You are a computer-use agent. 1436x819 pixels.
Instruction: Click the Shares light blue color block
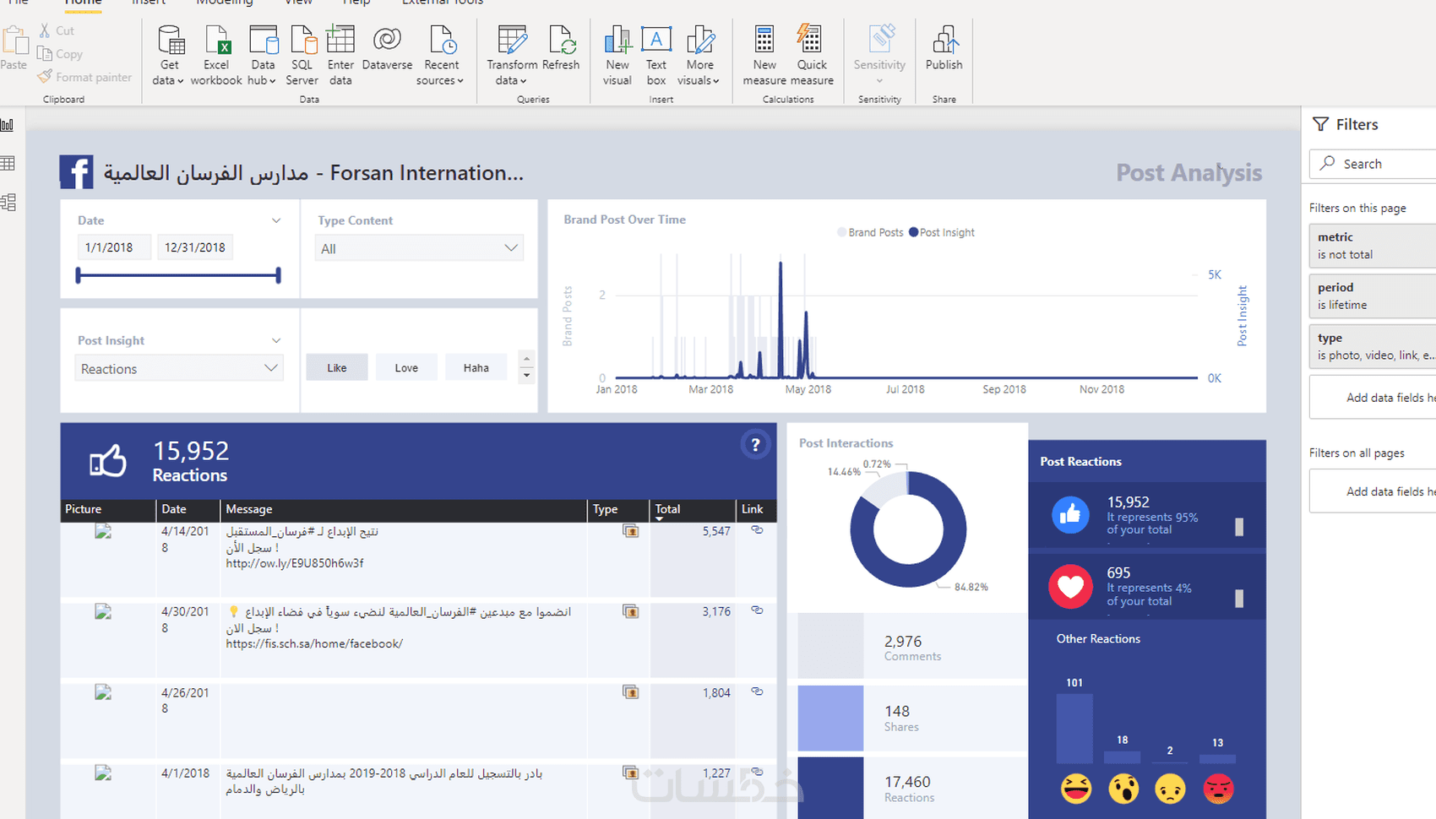pyautogui.click(x=830, y=718)
